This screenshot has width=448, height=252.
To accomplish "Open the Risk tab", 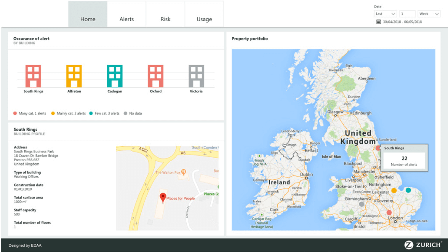I will click(165, 19).
